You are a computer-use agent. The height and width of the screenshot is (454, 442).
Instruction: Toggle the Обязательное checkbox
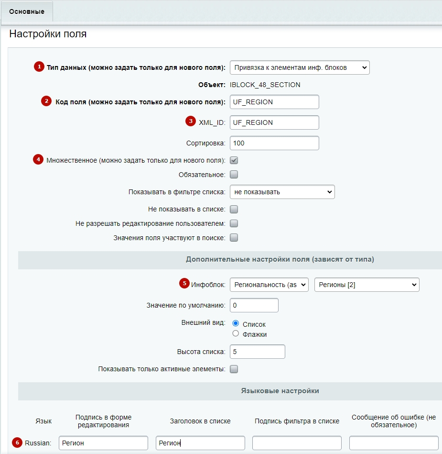(x=234, y=175)
